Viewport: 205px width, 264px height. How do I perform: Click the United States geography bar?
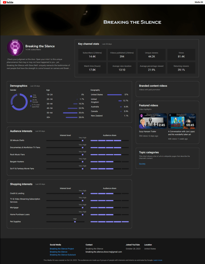tap(114, 95)
